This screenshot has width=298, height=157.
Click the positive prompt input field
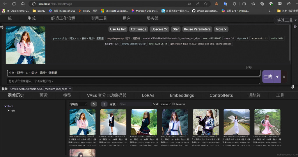point(134,73)
